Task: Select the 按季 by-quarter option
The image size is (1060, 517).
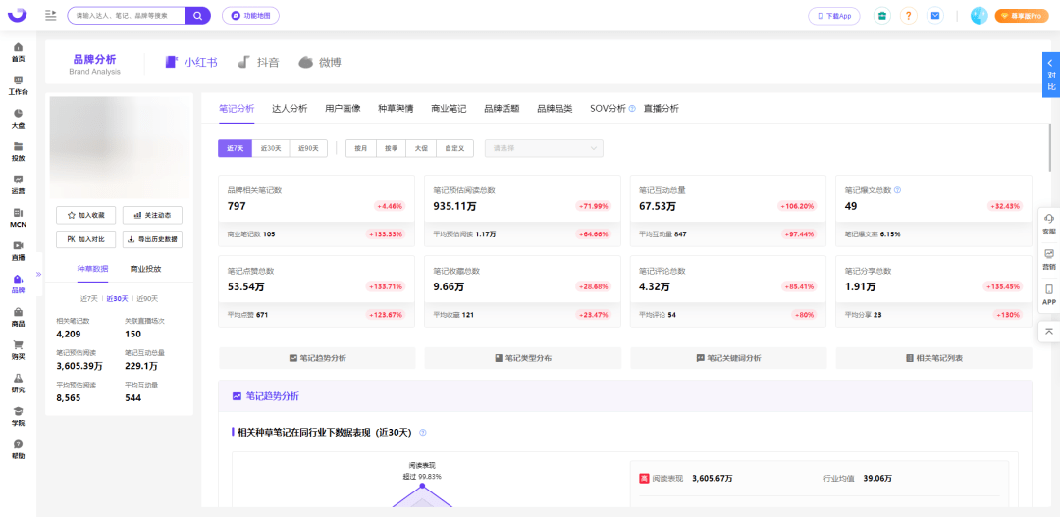Action: pos(391,148)
